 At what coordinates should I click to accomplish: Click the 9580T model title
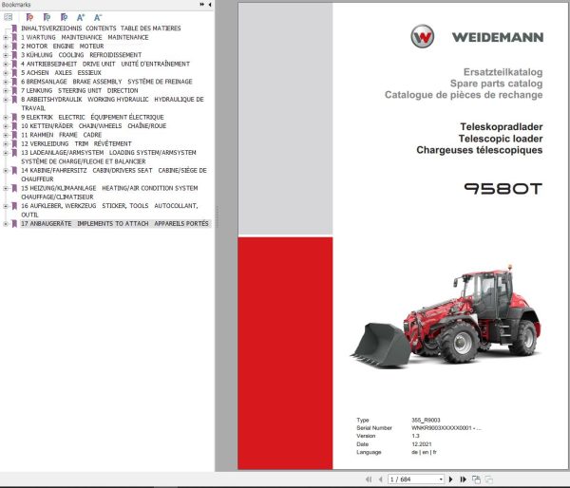click(503, 189)
